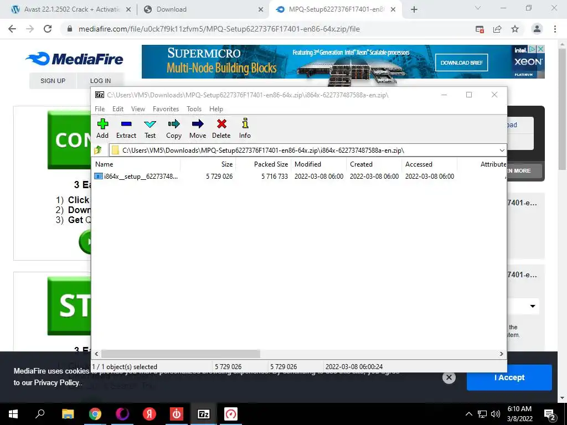Image resolution: width=567 pixels, height=425 pixels.
Task: Open the Tools menu in 7-Zip
Action: 194,109
